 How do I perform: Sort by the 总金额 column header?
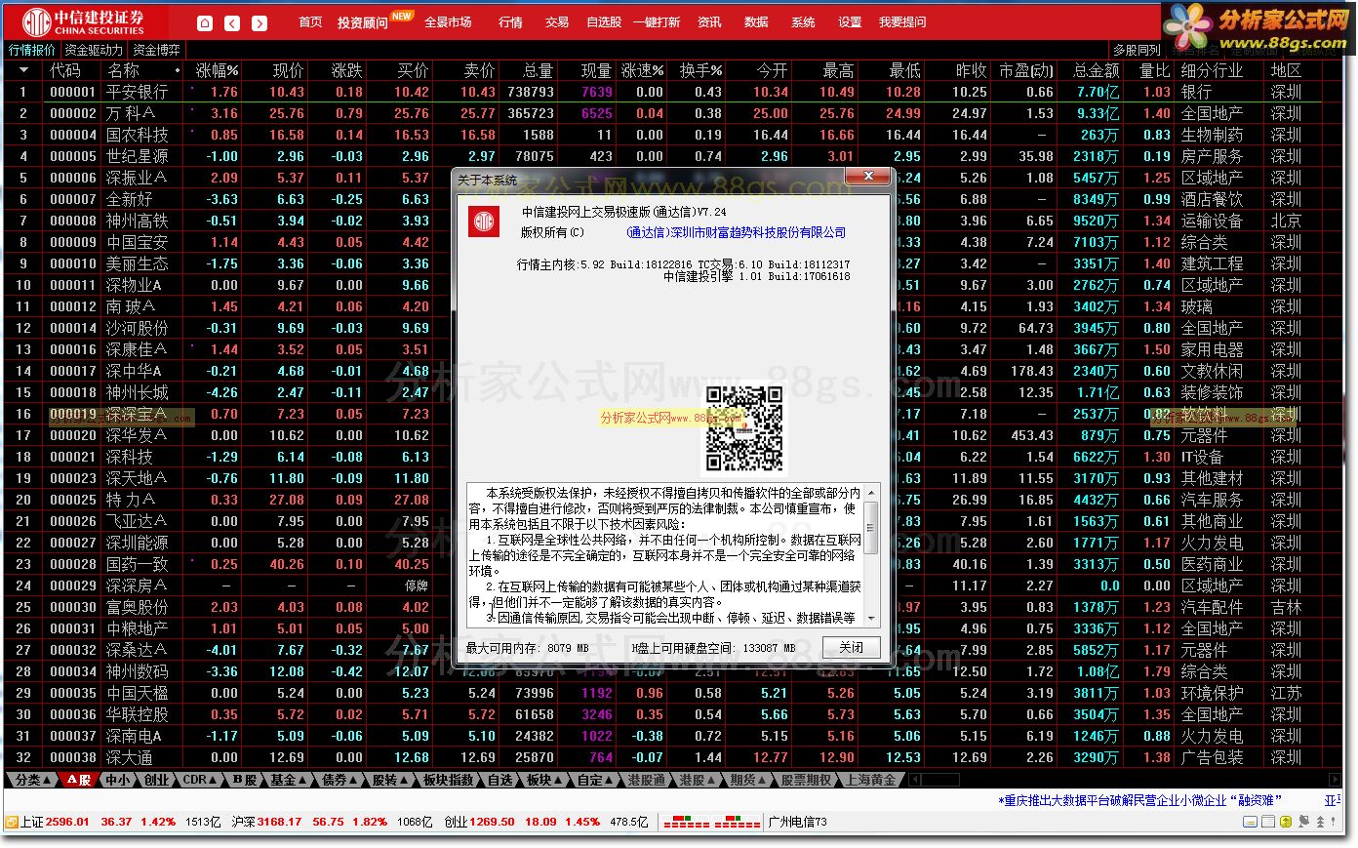1097,70
